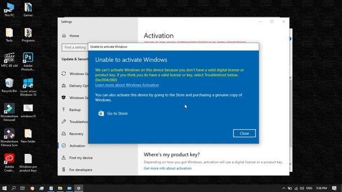
Task: Select Wondershare Filmora Scrn shortcut
Action: (x=9, y=138)
